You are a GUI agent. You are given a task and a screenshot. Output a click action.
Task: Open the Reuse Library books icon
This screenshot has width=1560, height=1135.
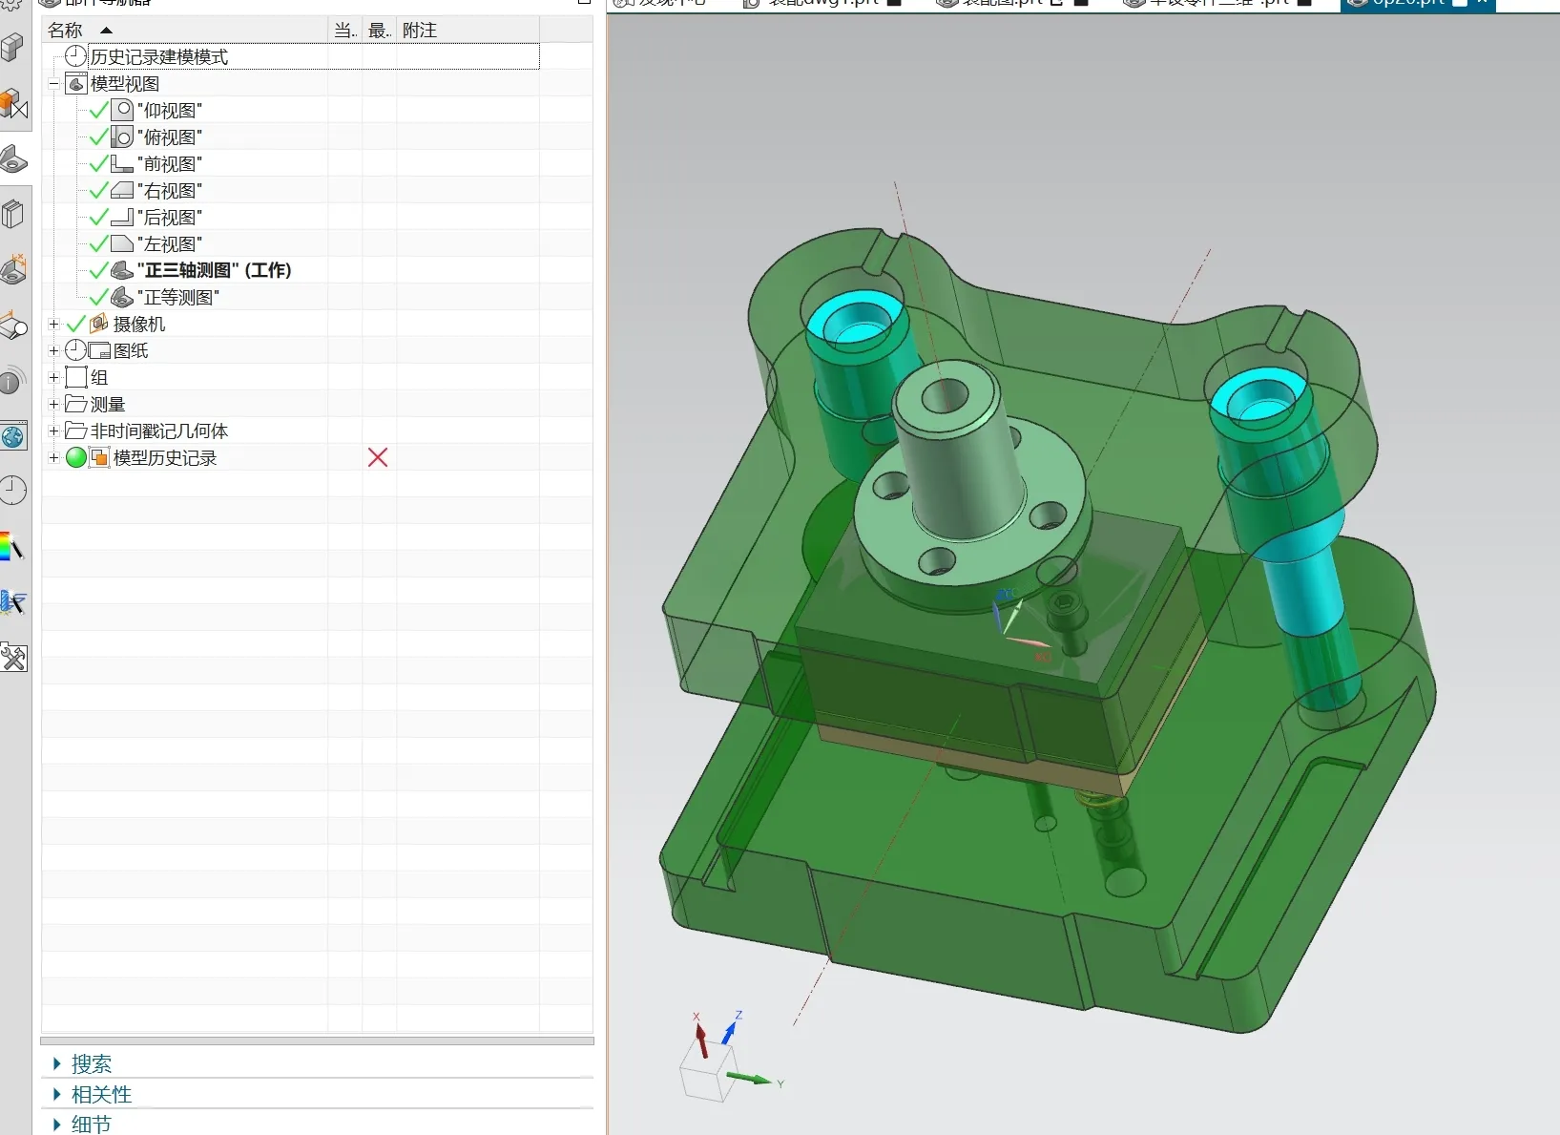click(x=12, y=214)
